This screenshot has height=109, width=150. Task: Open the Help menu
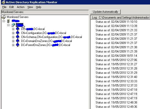click(x=39, y=7)
